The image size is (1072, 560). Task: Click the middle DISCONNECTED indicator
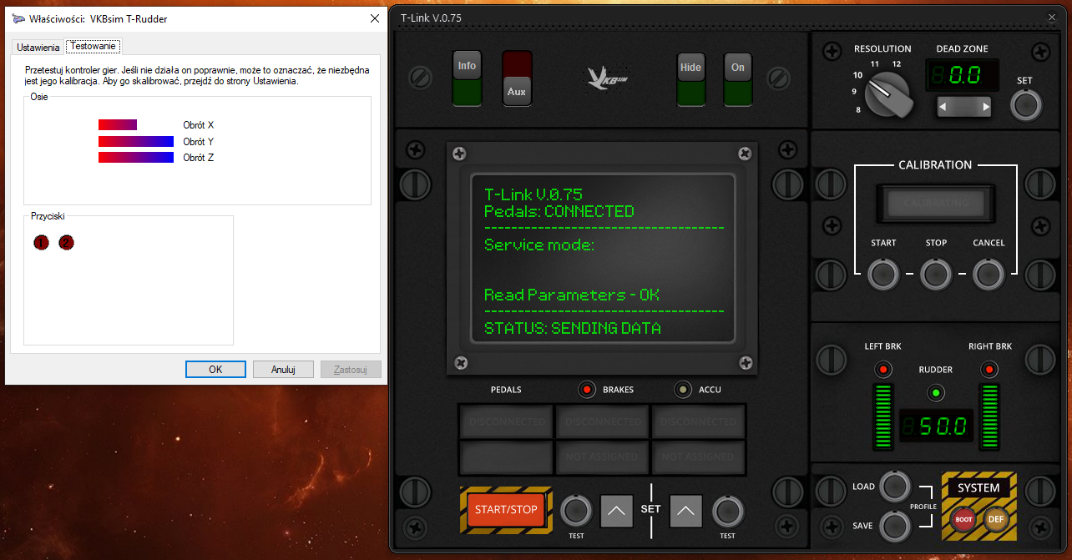(603, 421)
